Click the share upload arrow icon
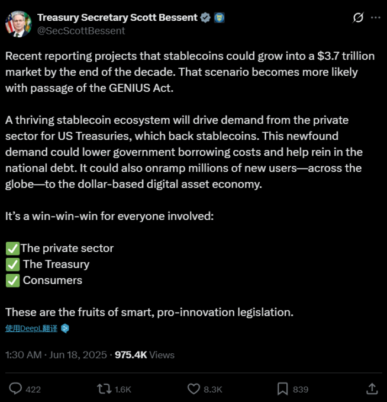This screenshot has height=402, width=387. coord(372,388)
